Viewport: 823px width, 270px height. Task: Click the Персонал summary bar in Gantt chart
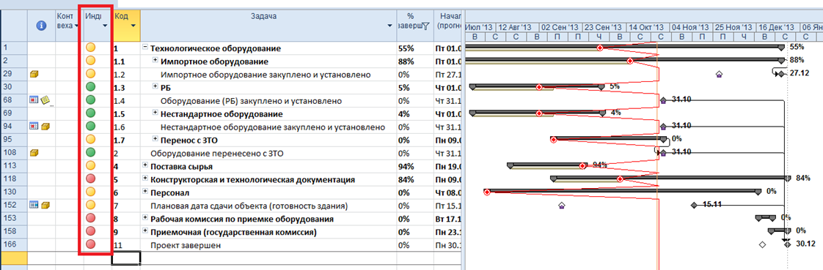(623, 192)
